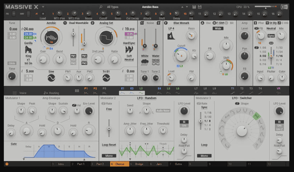Click the previous preset up arrow
Image resolution: width=294 pixels, height=172 pixels.
coord(182,7)
